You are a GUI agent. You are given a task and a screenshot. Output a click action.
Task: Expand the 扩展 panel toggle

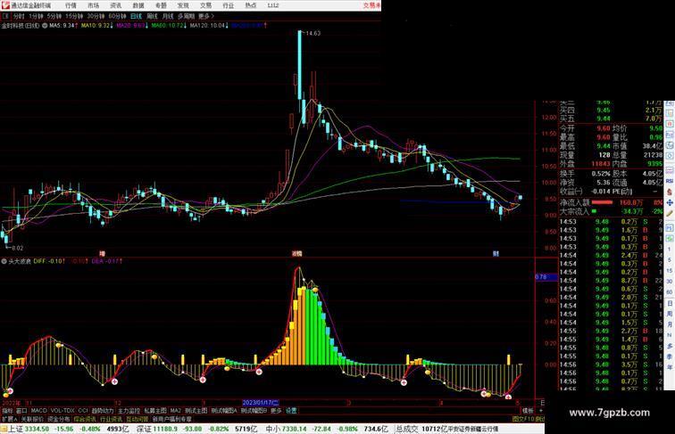tap(9, 419)
